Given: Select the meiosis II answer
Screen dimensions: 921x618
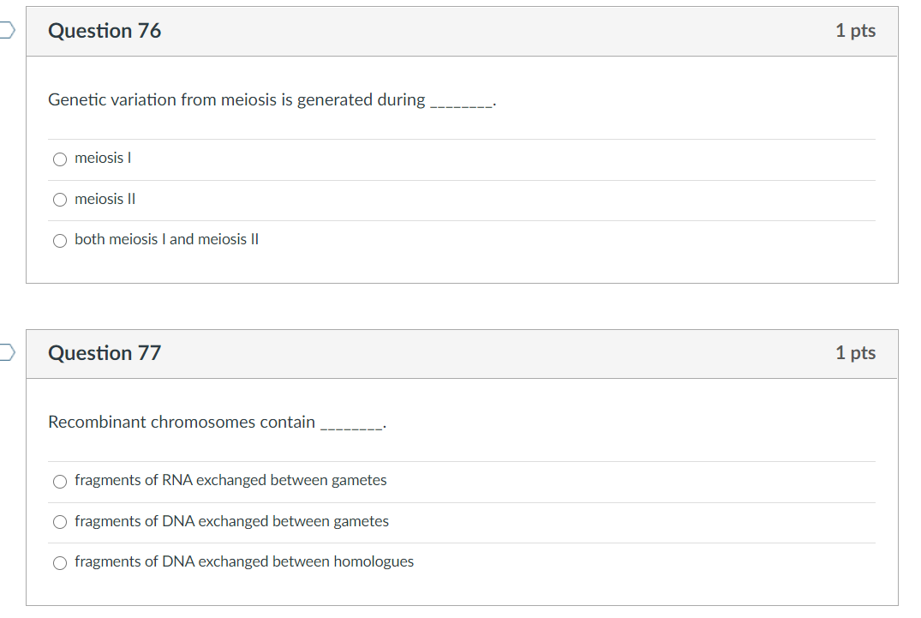Looking at the screenshot, I should pos(59,199).
